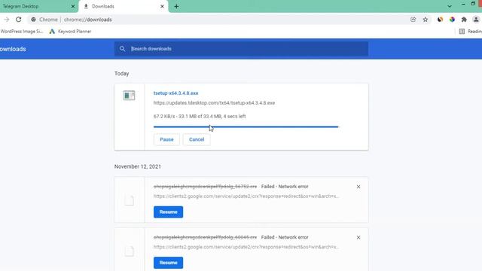Pause the tsetup download
Screen dimensions: 482x271
166,139
